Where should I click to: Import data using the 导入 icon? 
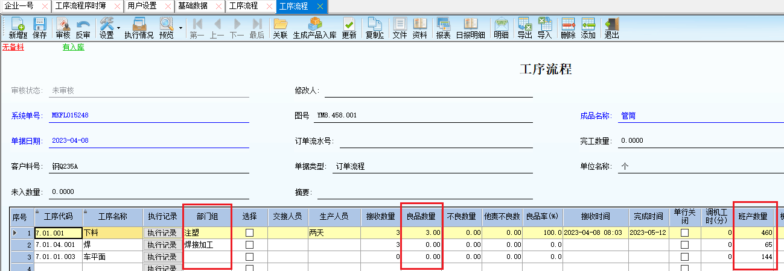pyautogui.click(x=544, y=28)
